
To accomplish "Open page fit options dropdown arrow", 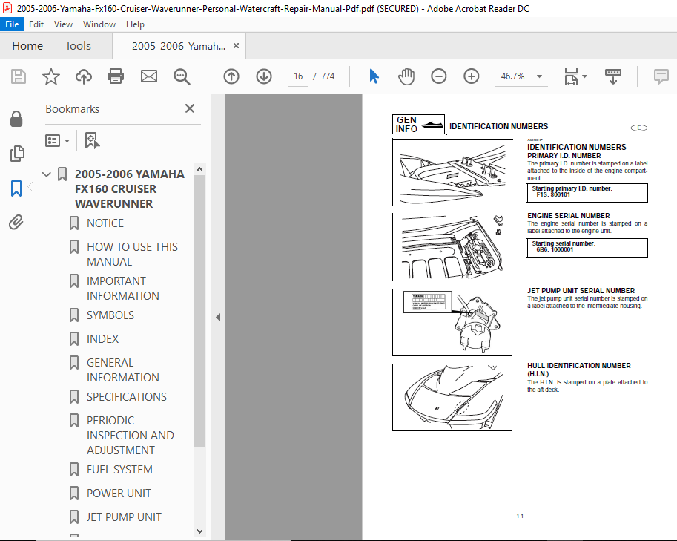I will (584, 76).
